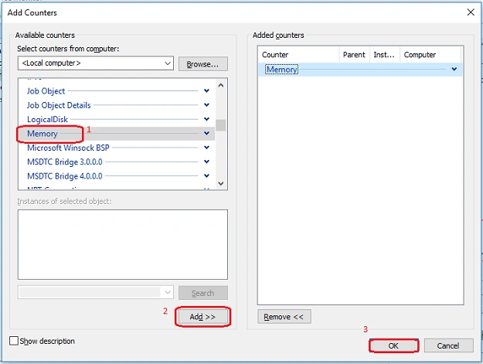This screenshot has width=483, height=364.
Task: Select Job Object Details counter
Action: click(x=59, y=105)
